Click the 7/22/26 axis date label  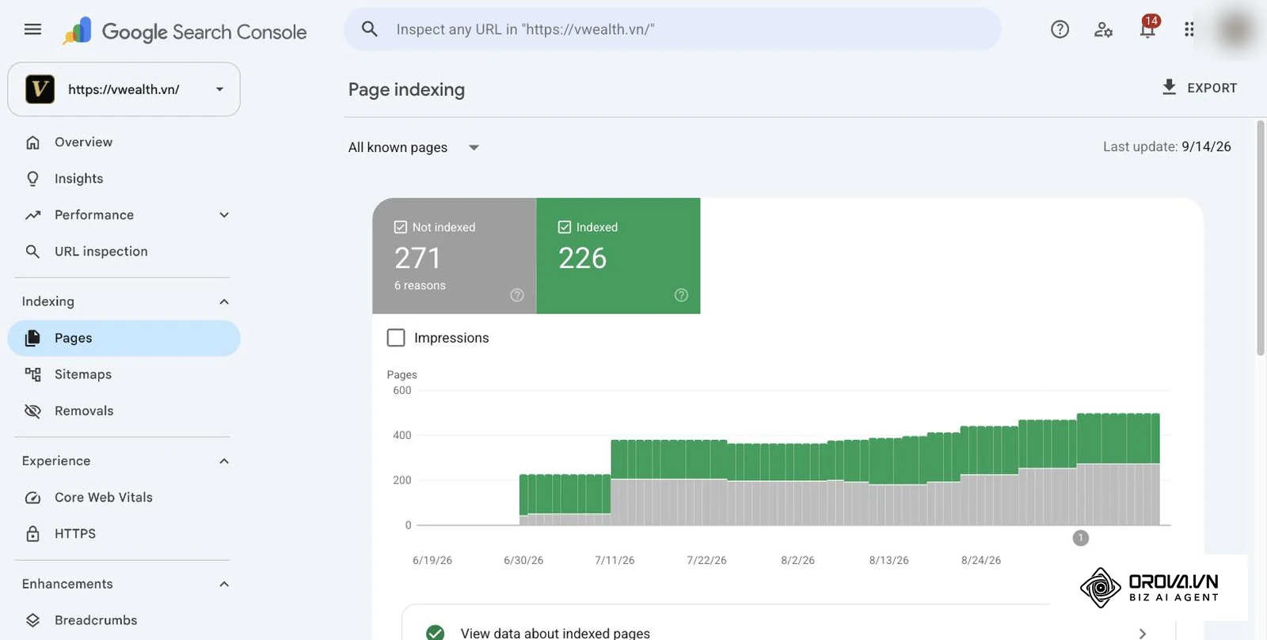click(706, 560)
